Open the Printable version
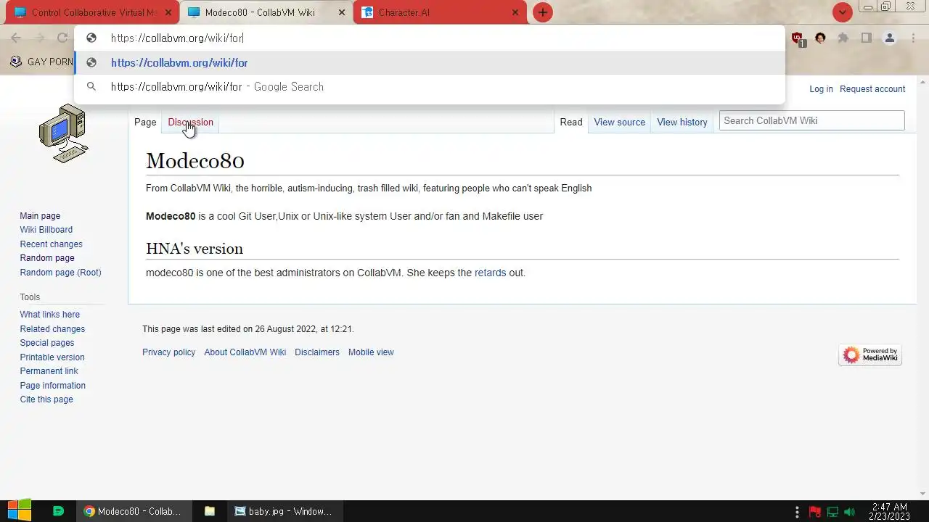This screenshot has width=929, height=522. point(52,357)
